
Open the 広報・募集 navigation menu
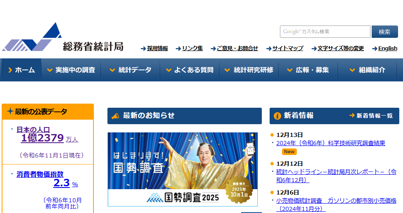coord(308,70)
